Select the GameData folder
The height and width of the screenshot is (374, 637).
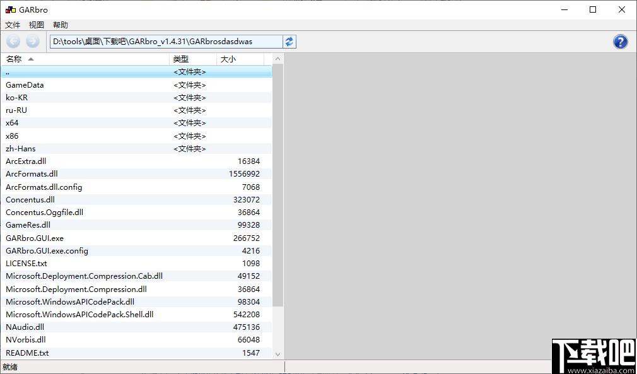point(136,85)
